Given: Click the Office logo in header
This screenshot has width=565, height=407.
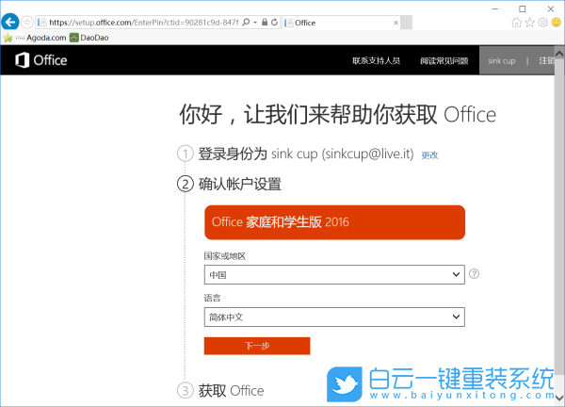Looking at the screenshot, I should (41, 60).
